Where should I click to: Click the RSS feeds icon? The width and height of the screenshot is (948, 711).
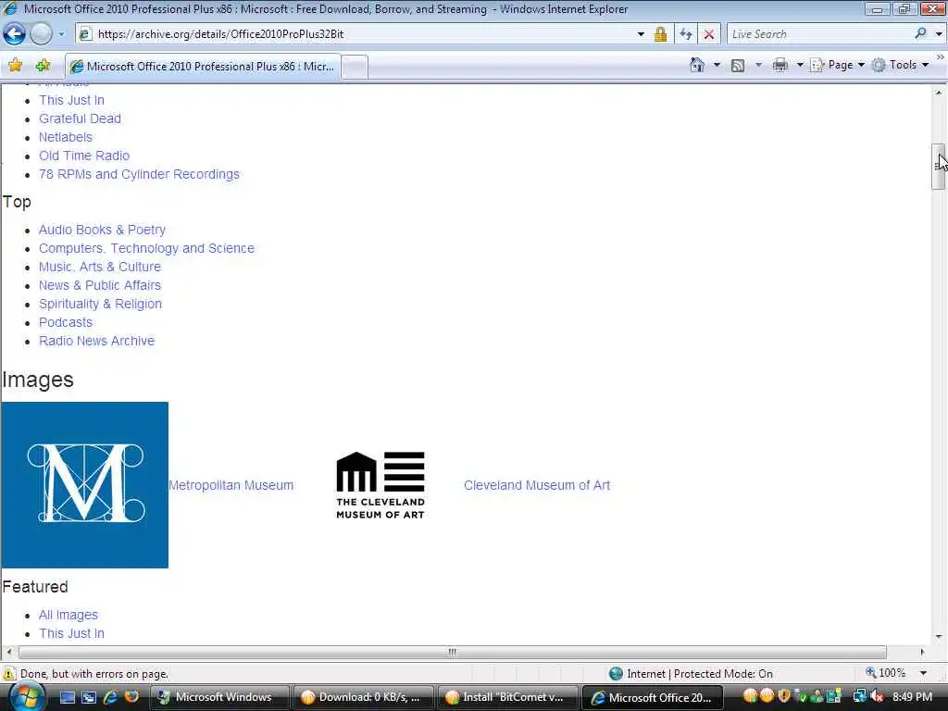[738, 66]
